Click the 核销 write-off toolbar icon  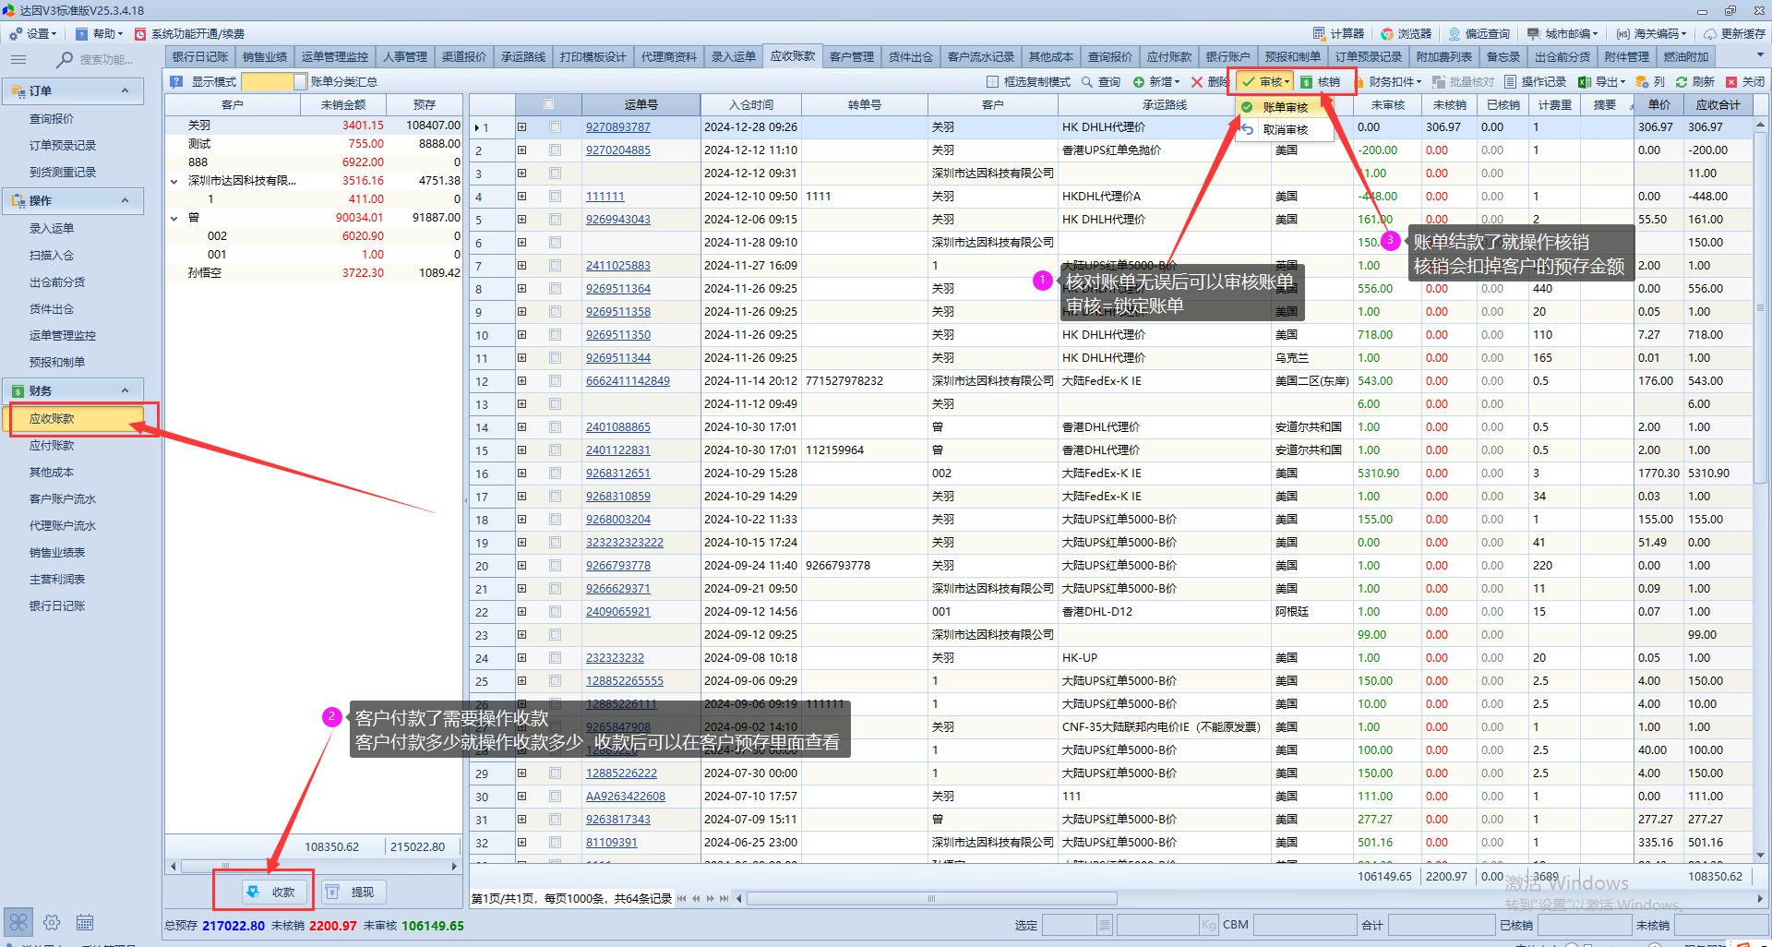1307,82
